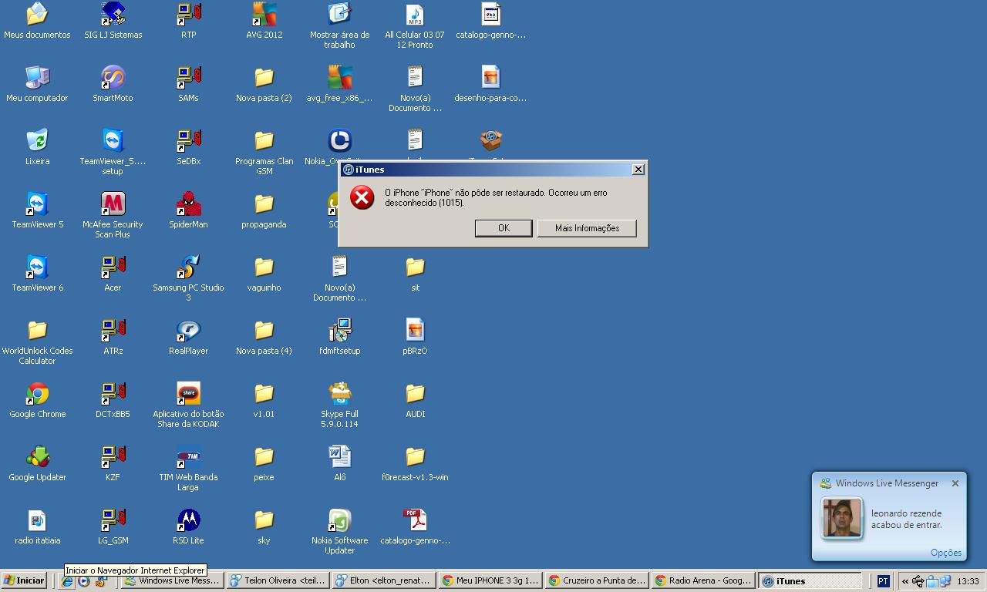Select the Nova pasta (2) folder
987x592 pixels.
264,77
